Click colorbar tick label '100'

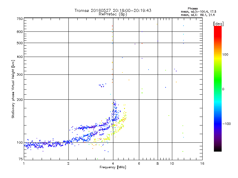point(225,55)
